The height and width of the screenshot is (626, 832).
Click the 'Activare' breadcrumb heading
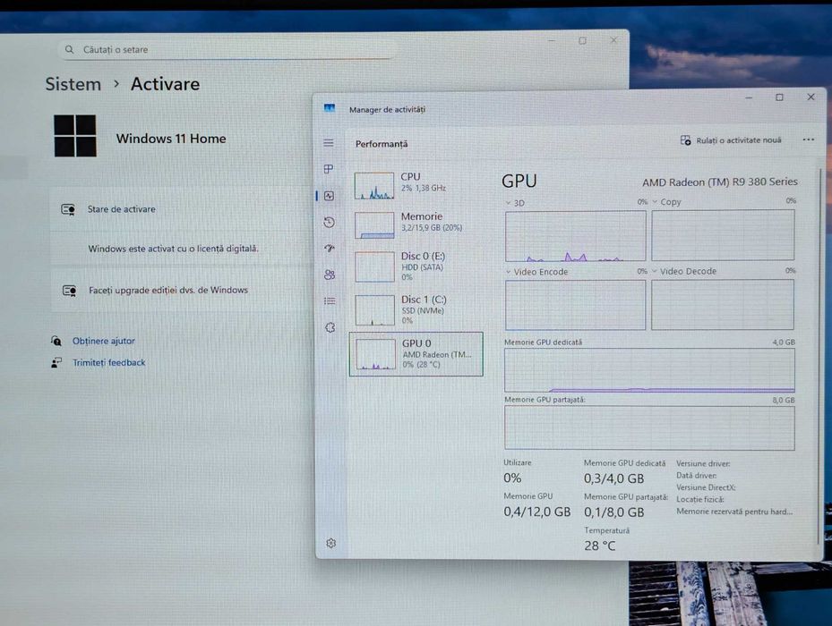click(x=165, y=84)
